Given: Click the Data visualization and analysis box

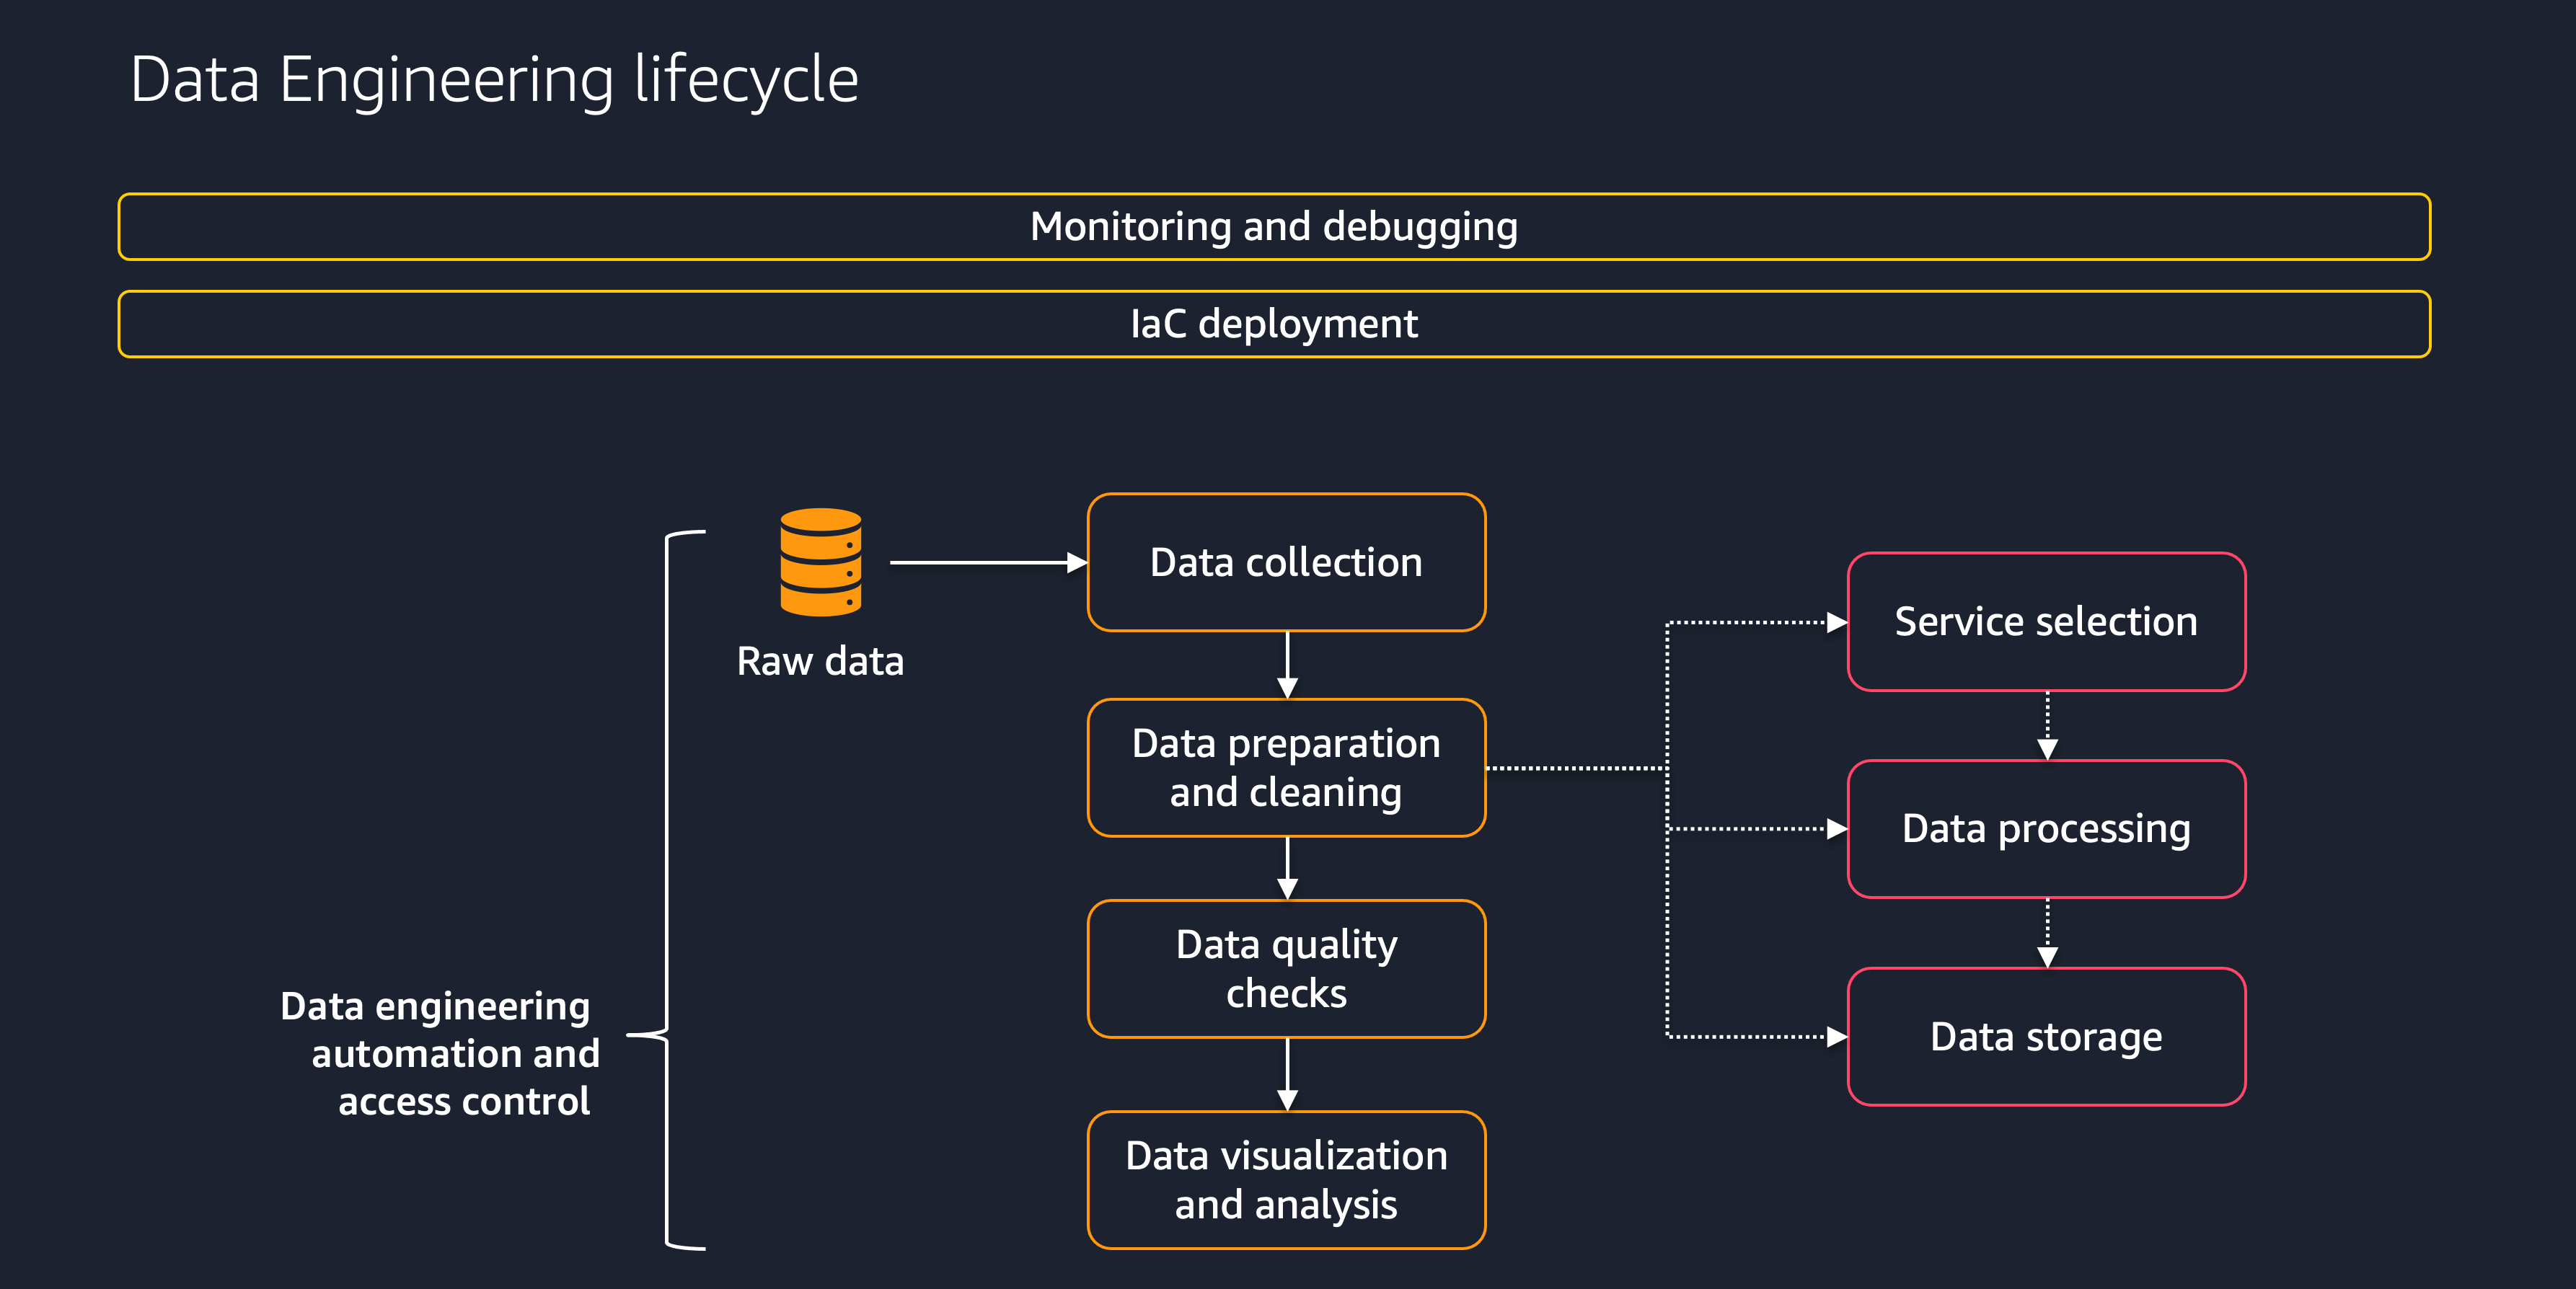Looking at the screenshot, I should click(1286, 1180).
